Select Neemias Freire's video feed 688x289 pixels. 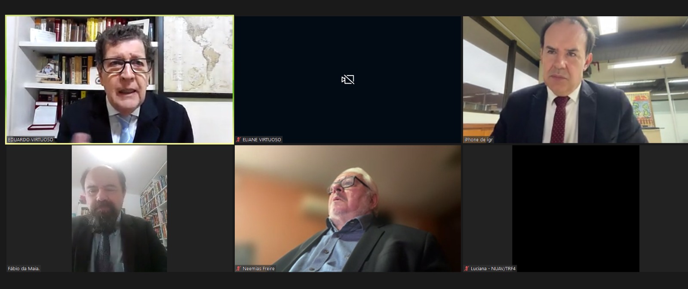tap(347, 208)
